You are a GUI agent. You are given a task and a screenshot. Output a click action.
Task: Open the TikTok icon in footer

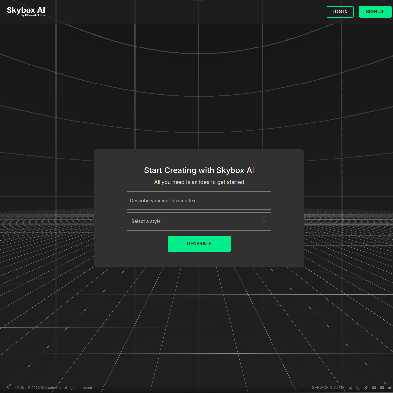point(366,388)
